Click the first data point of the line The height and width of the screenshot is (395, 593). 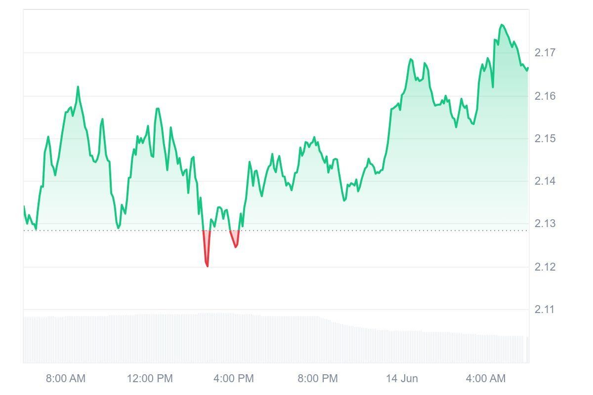coord(24,206)
